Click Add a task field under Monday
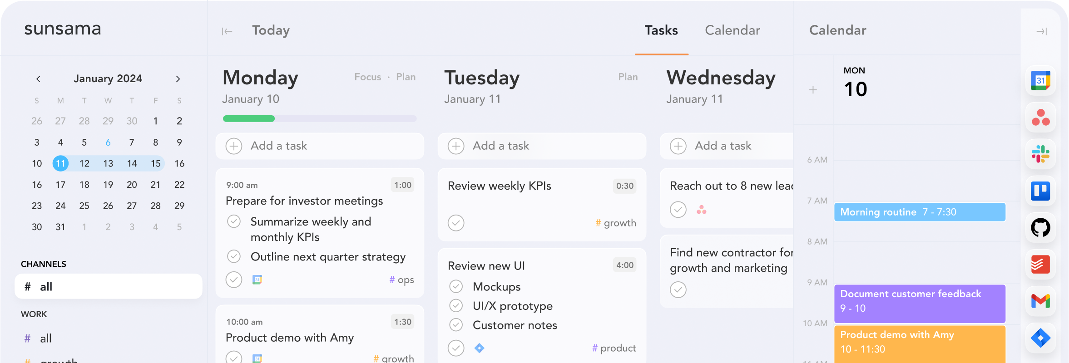Image resolution: width=1069 pixels, height=363 pixels. coord(320,146)
